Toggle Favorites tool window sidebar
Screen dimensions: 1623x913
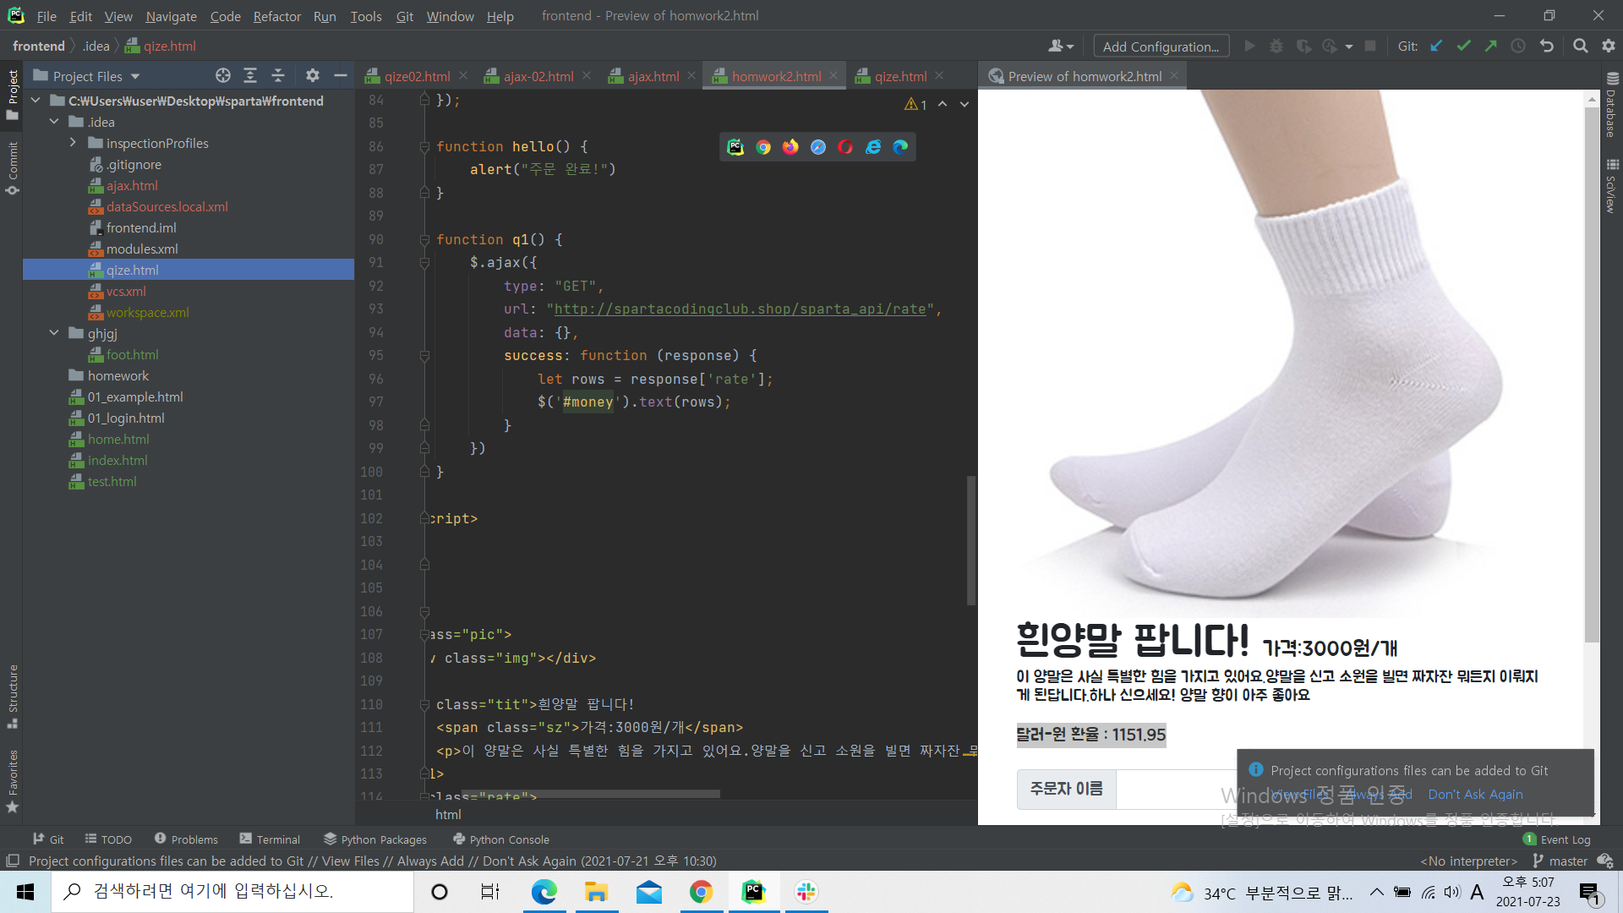click(12, 779)
